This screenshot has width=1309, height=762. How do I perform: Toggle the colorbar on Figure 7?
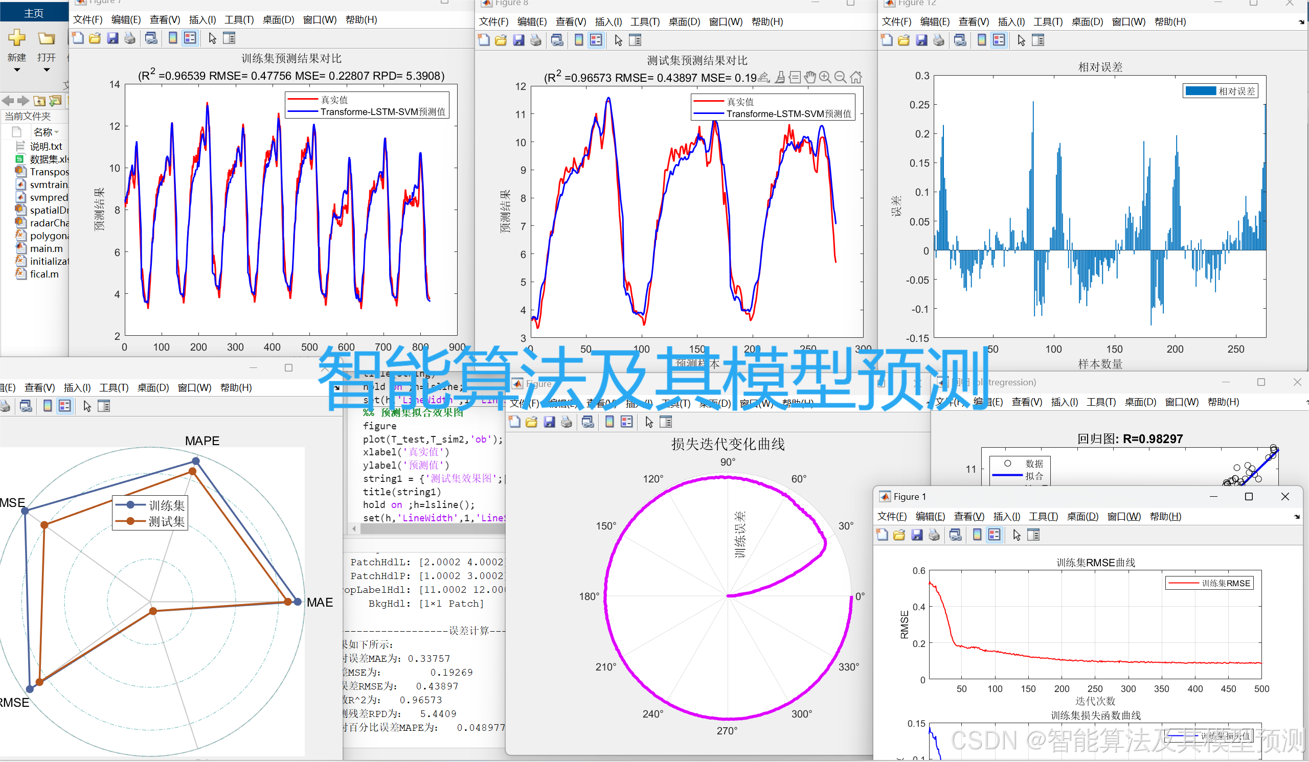click(172, 38)
